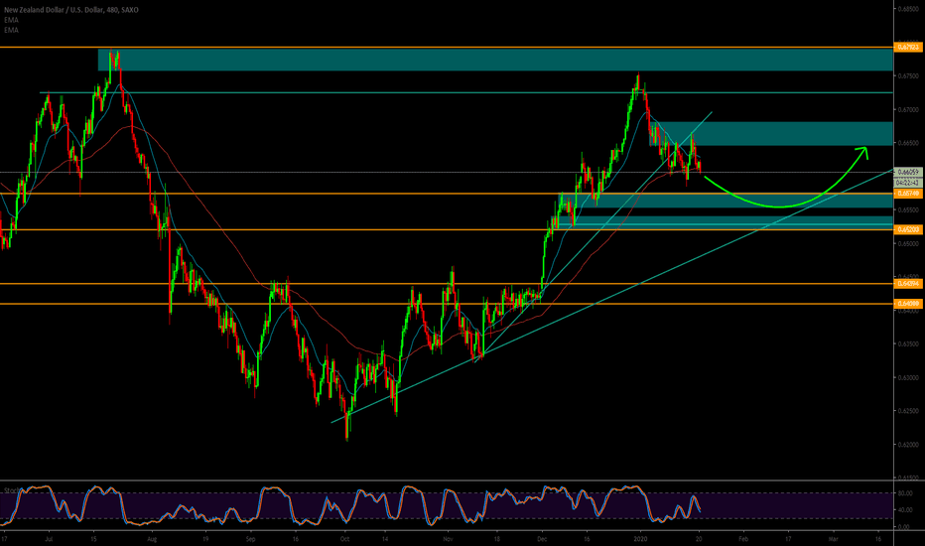Select the green curved arrow drawing's arrowhead
The width and height of the screenshot is (925, 546).
tap(862, 150)
